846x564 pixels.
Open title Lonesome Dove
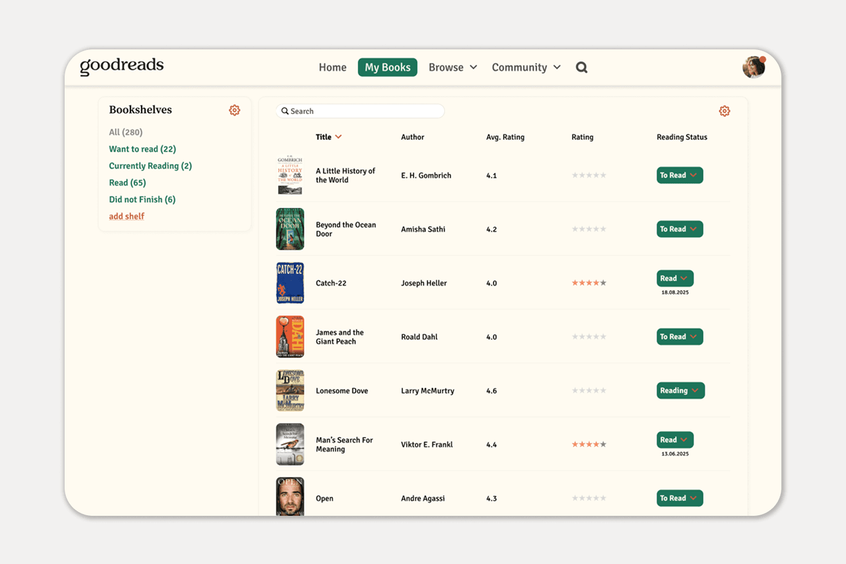[342, 391]
